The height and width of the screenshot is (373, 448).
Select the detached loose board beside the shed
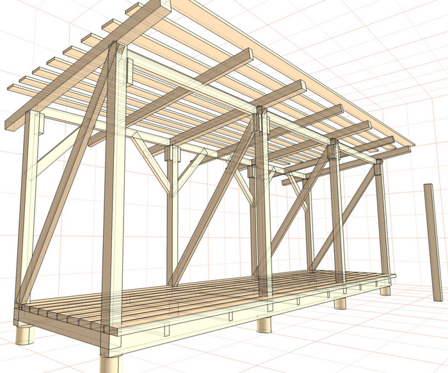[433, 242]
